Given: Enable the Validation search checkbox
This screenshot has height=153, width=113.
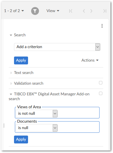Looking at the screenshot, I should click(101, 83).
